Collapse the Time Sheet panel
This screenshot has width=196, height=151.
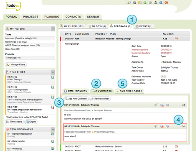point(53,72)
